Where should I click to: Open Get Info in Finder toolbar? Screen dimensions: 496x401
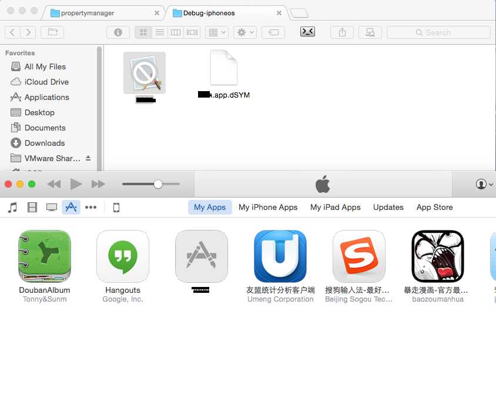pyautogui.click(x=118, y=32)
